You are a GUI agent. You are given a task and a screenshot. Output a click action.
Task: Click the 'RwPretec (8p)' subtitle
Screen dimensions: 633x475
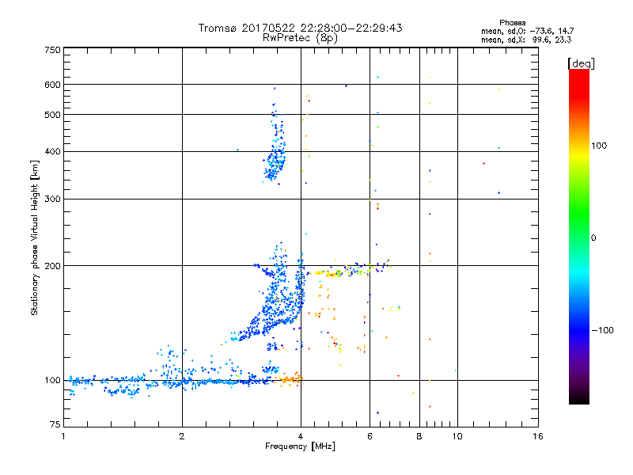pyautogui.click(x=300, y=38)
